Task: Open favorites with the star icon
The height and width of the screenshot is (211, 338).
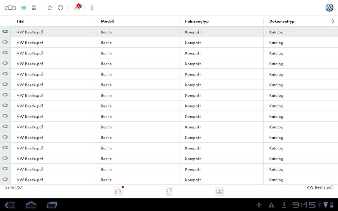Action: point(50,8)
